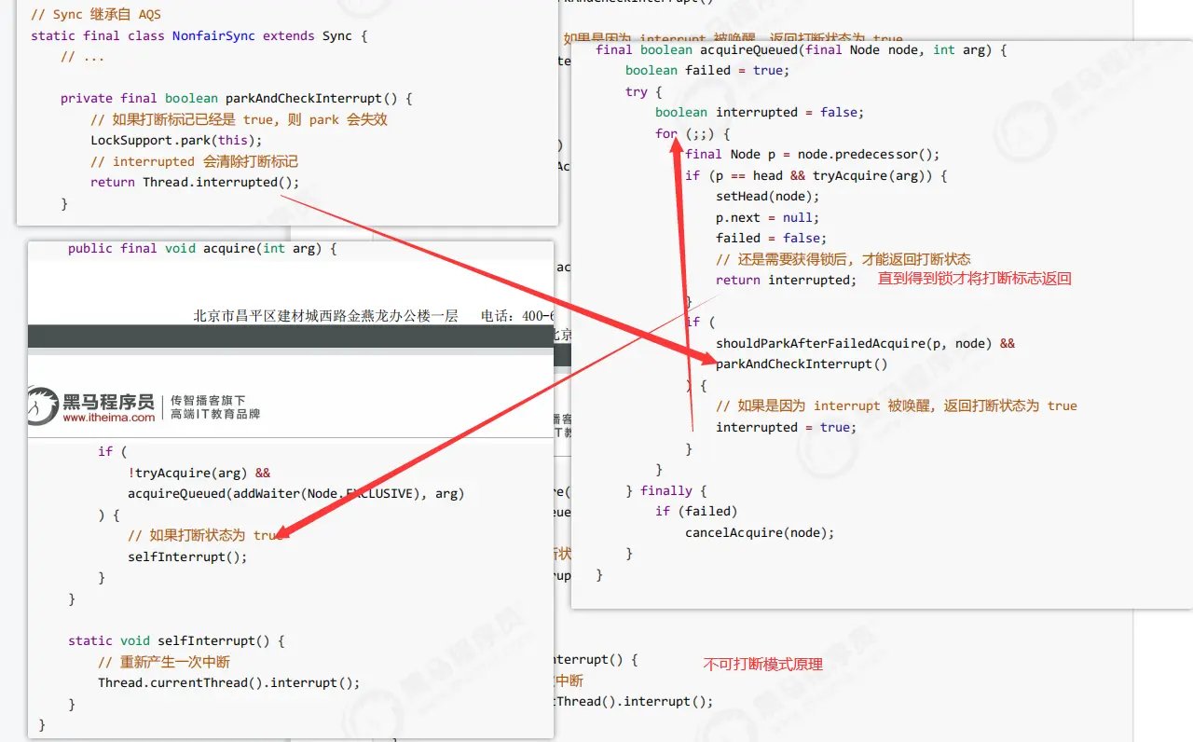The image size is (1193, 742).
Task: Click the address text '北京市昌平区建材城西路金燕龙办公楼一层'
Action: pyautogui.click(x=325, y=316)
